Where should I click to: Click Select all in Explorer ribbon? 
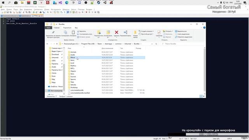point(181,31)
